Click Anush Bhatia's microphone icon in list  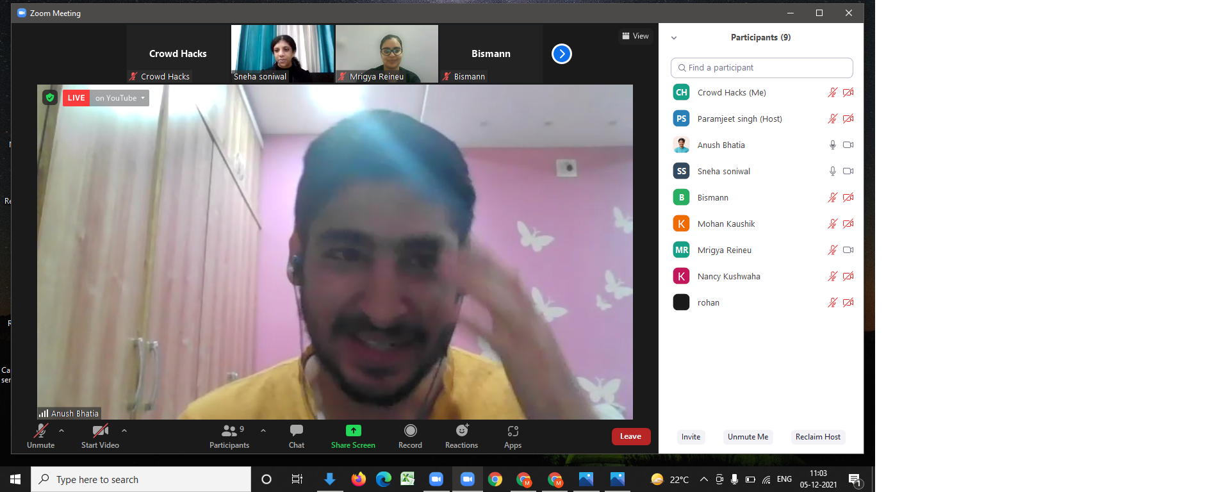(833, 145)
